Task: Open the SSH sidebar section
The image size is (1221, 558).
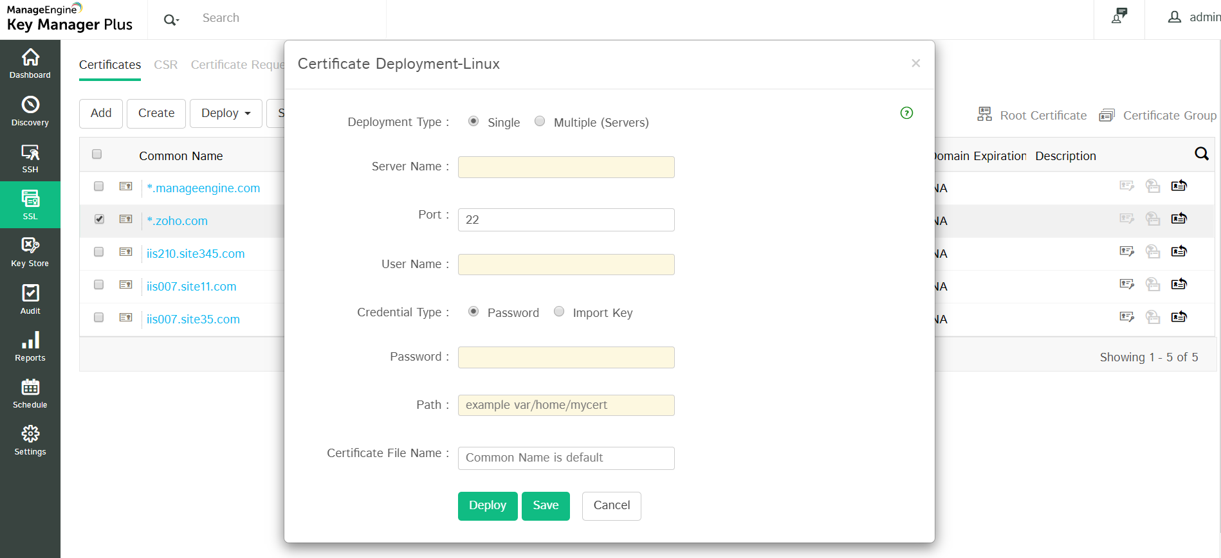Action: point(30,158)
